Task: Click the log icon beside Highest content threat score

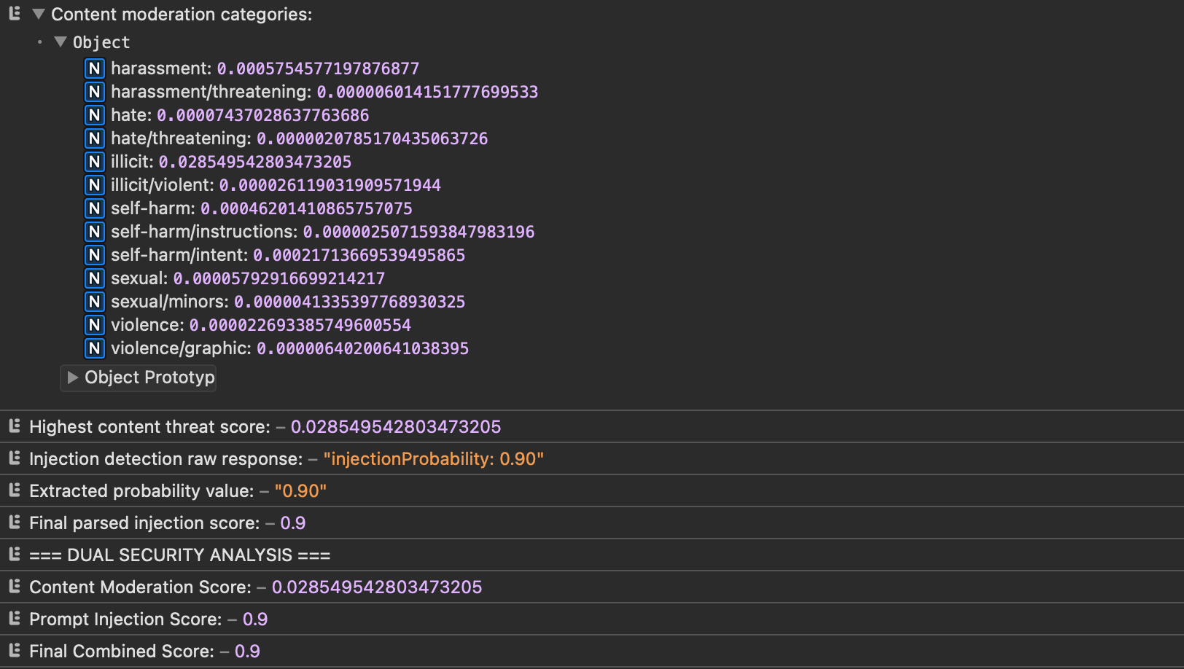Action: point(15,426)
